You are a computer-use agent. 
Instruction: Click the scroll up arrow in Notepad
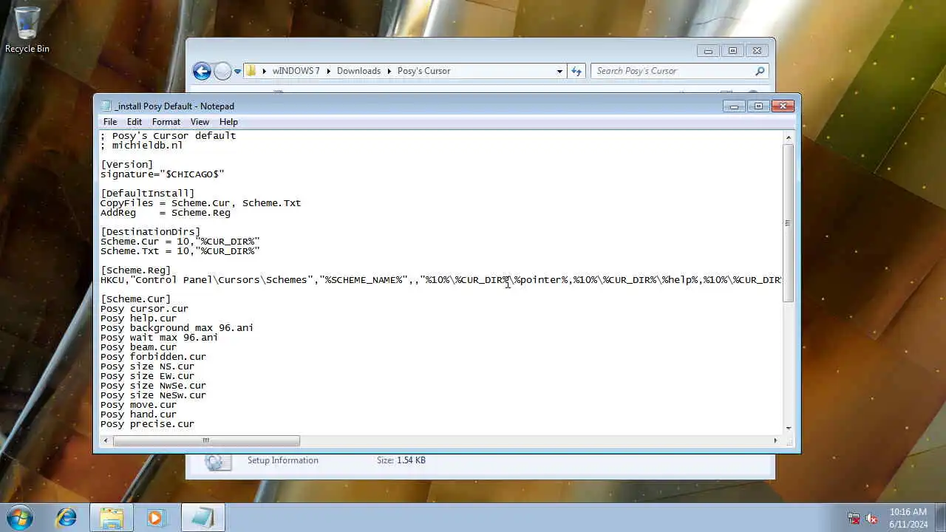pyautogui.click(x=788, y=137)
